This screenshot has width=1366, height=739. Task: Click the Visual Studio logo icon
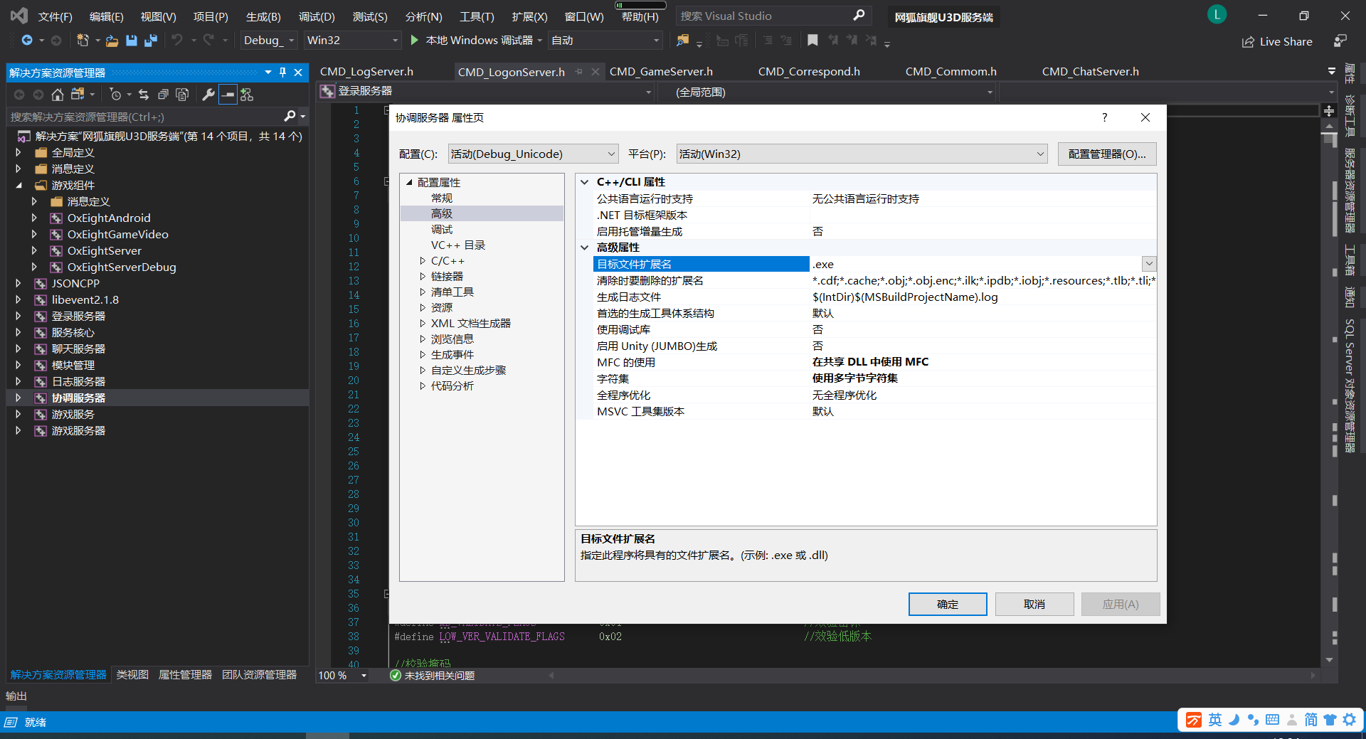[19, 15]
